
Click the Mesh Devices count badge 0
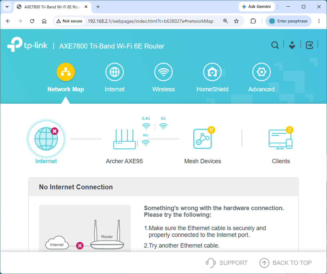coord(211,130)
